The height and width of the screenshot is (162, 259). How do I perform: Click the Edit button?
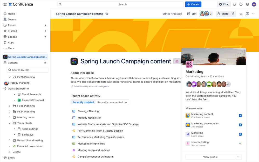(x=192, y=14)
